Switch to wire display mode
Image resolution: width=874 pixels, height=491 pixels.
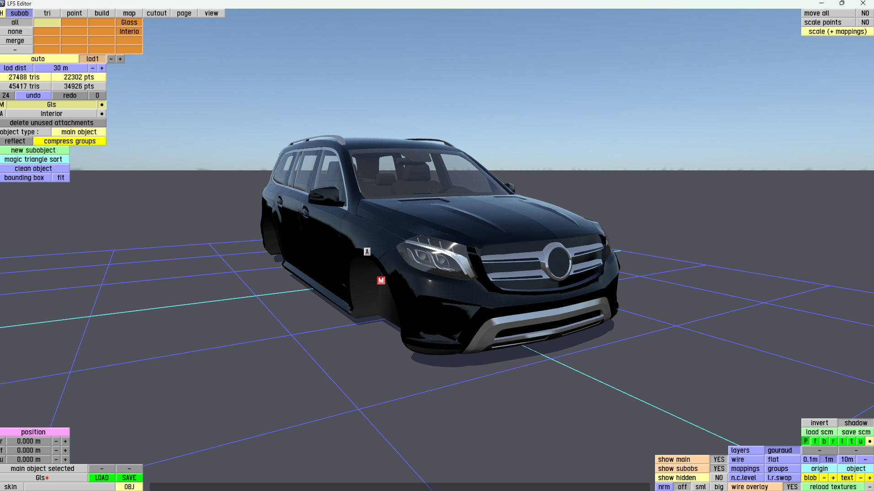click(746, 459)
